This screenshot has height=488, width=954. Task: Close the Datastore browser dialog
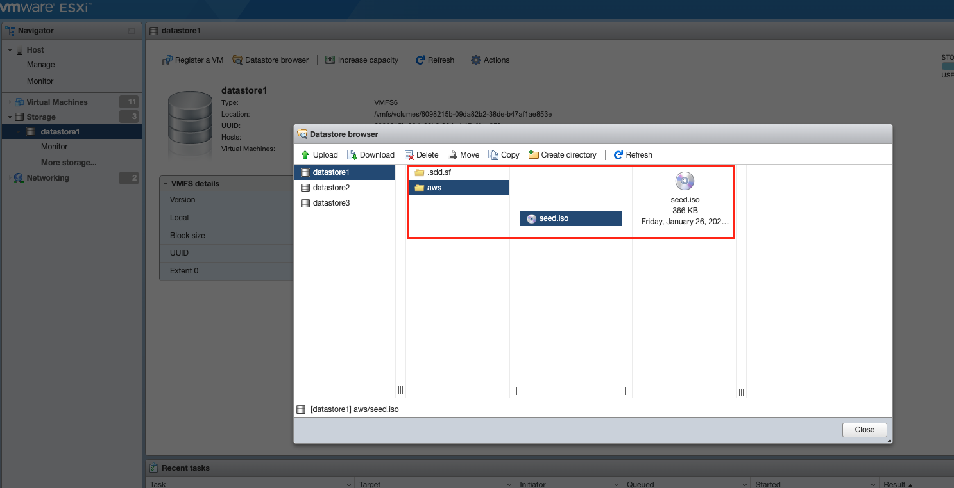point(864,430)
